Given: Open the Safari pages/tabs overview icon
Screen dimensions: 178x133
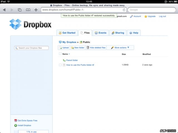Looking at the screenshot, I should pos(20,10).
